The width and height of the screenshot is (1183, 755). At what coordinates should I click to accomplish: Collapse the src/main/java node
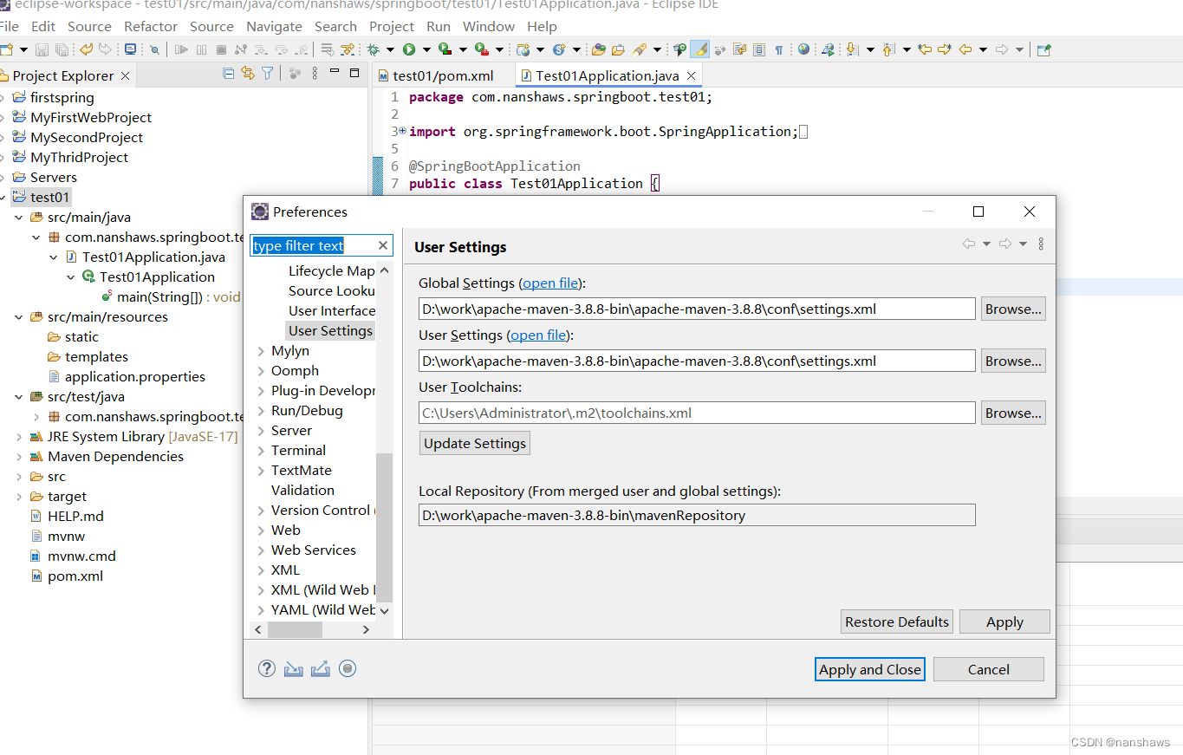(x=19, y=217)
